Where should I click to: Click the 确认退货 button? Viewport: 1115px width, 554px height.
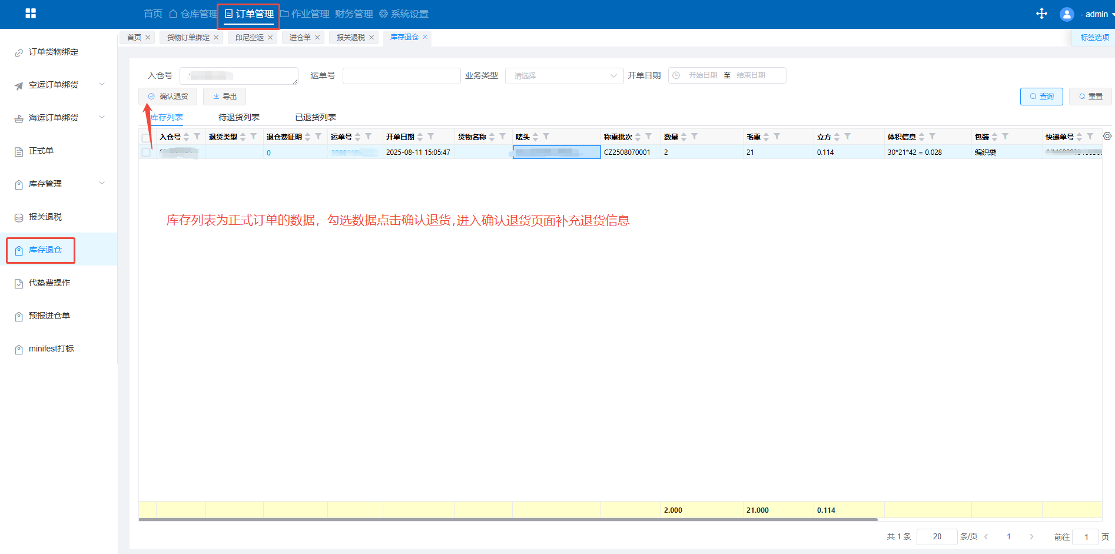(168, 97)
